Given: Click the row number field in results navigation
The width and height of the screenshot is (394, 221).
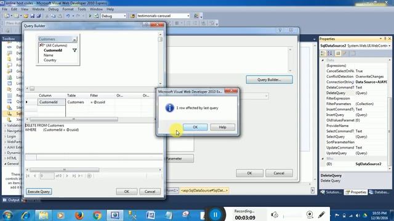Looking at the screenshot, I should tap(47, 176).
